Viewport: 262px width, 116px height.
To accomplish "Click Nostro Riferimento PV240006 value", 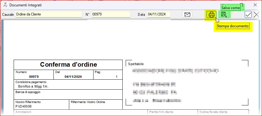I will [x=24, y=106].
